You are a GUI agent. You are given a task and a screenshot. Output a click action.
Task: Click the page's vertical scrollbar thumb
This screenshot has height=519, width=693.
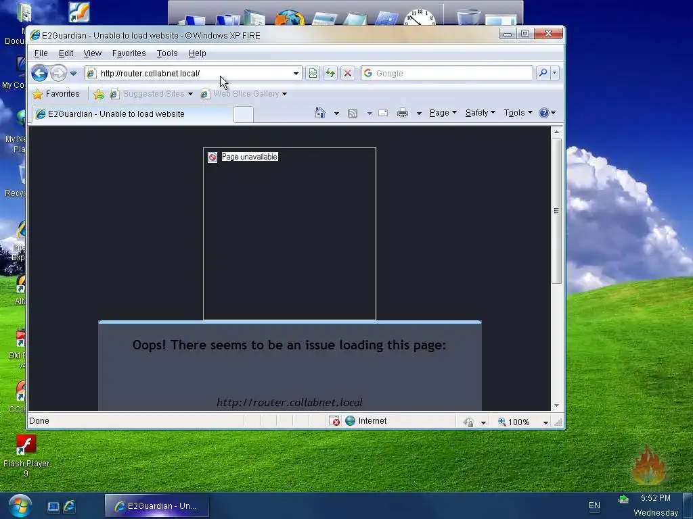pos(556,211)
